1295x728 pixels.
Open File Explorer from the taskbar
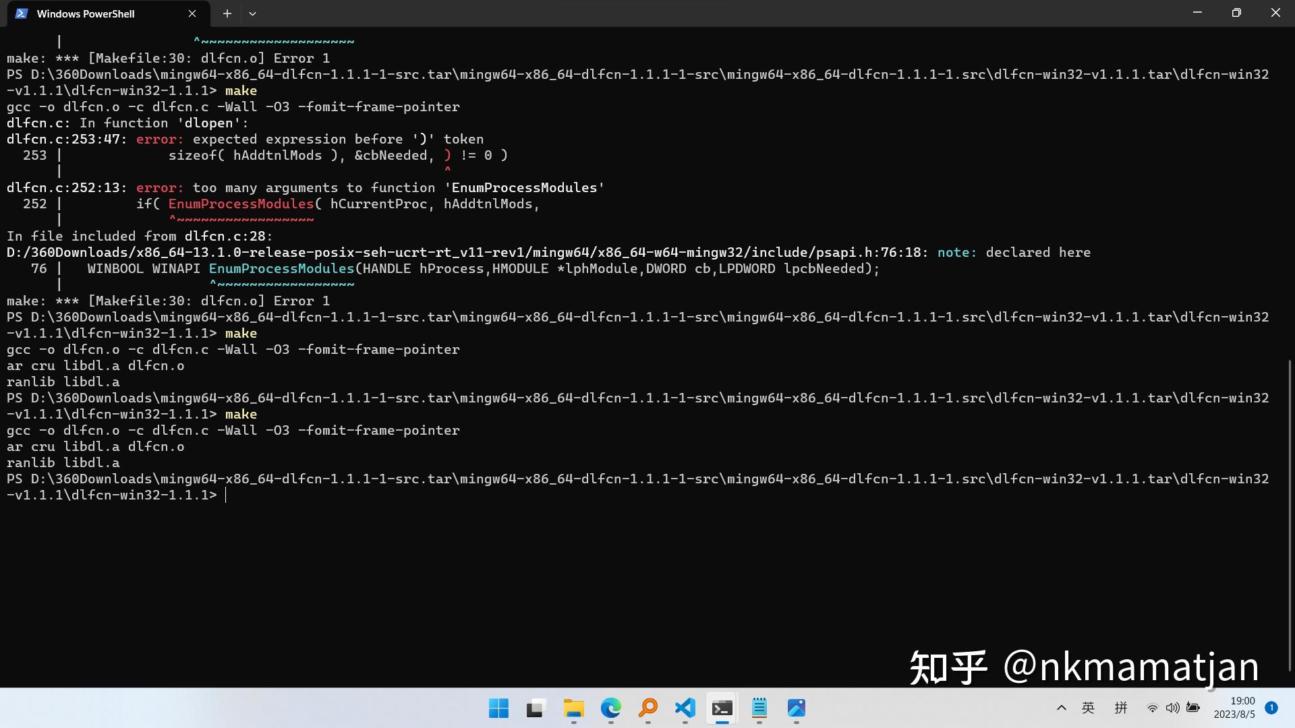572,709
